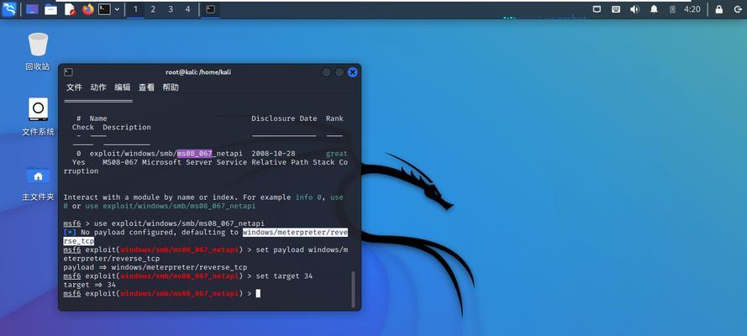Click the 'Rank' column header

pos(334,118)
